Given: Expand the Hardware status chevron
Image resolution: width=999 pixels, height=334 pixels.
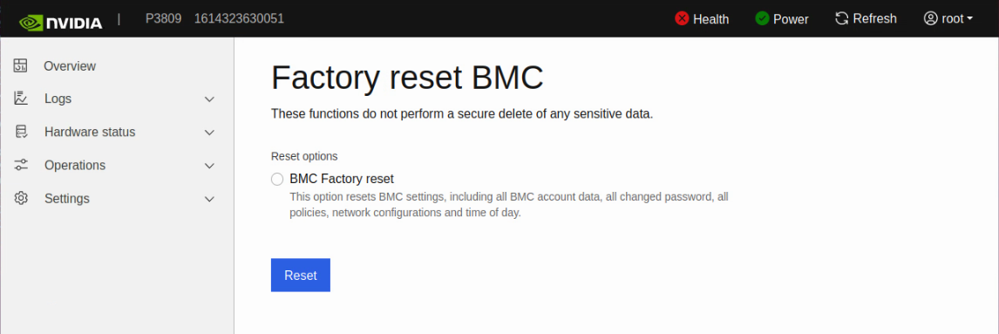Looking at the screenshot, I should pyautogui.click(x=209, y=133).
